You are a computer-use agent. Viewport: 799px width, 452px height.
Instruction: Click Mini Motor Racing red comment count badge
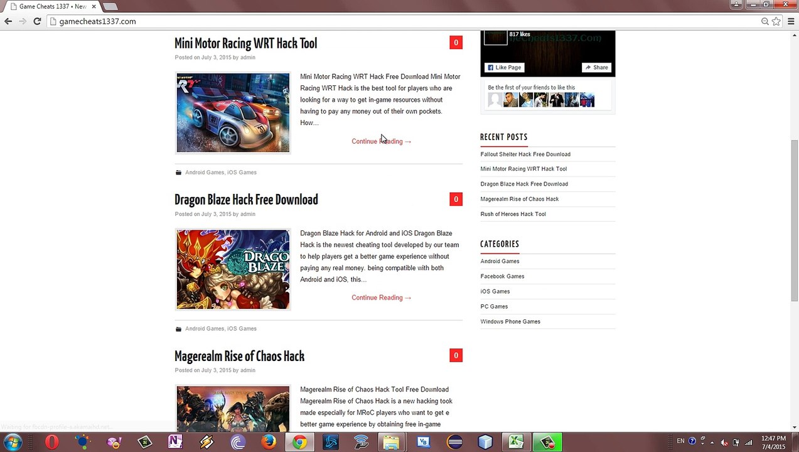(x=456, y=43)
